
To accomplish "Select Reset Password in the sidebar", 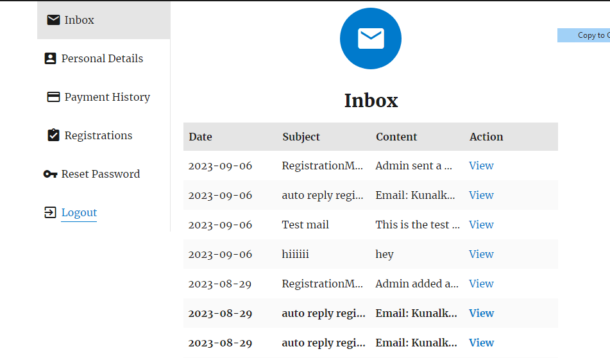I will [100, 174].
